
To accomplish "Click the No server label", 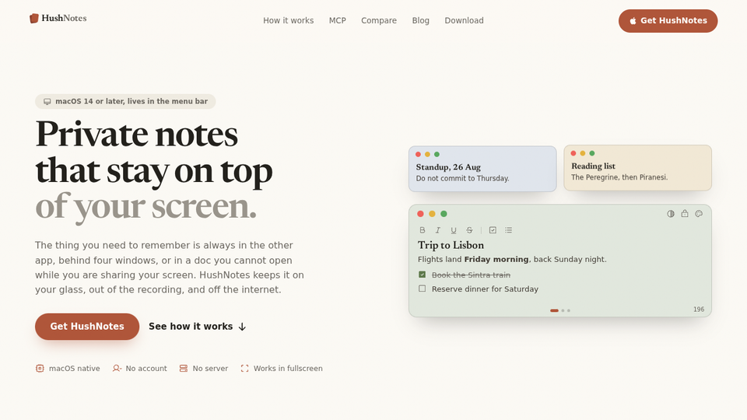I will (x=210, y=369).
